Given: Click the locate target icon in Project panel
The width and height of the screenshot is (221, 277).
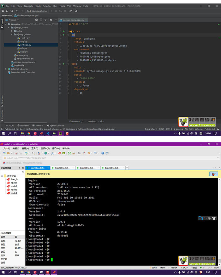Looking at the screenshot, I should point(36,20).
